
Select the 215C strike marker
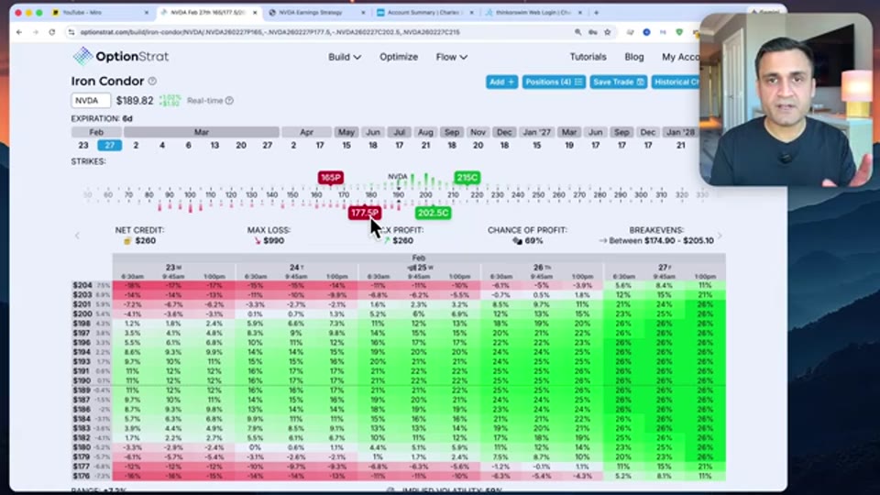tap(467, 177)
